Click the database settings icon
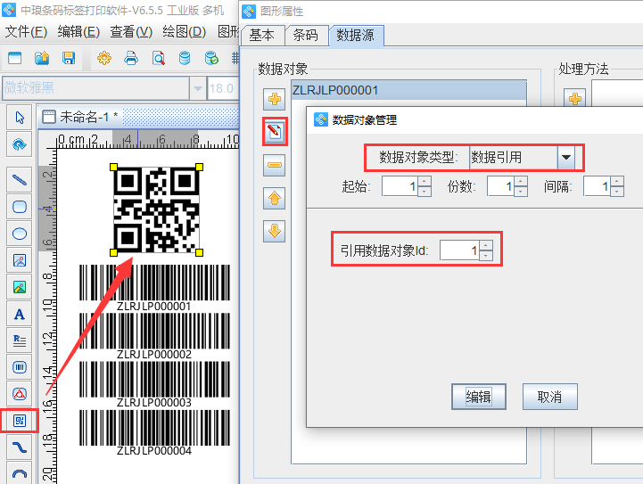Screen dimensions: 643x484 point(185,58)
